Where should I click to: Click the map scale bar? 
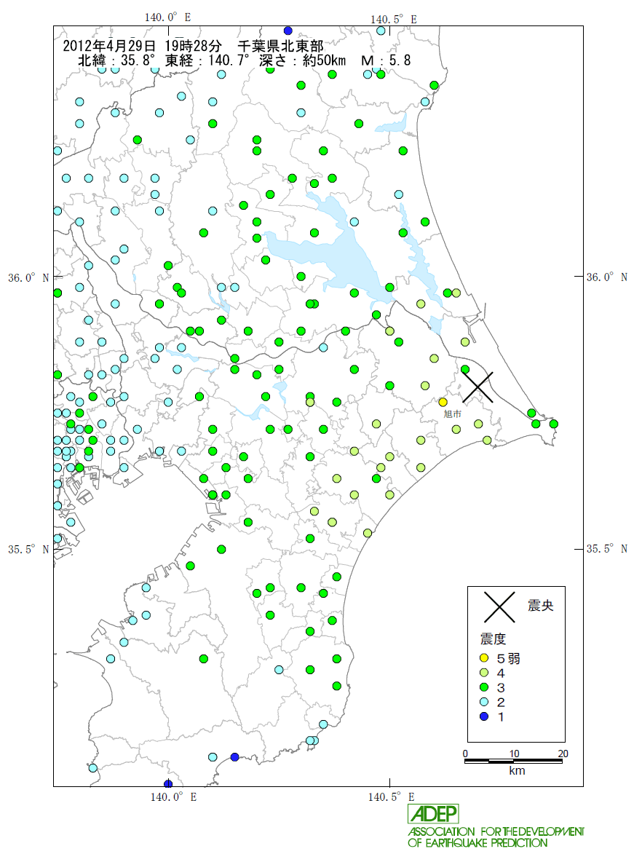tap(514, 761)
